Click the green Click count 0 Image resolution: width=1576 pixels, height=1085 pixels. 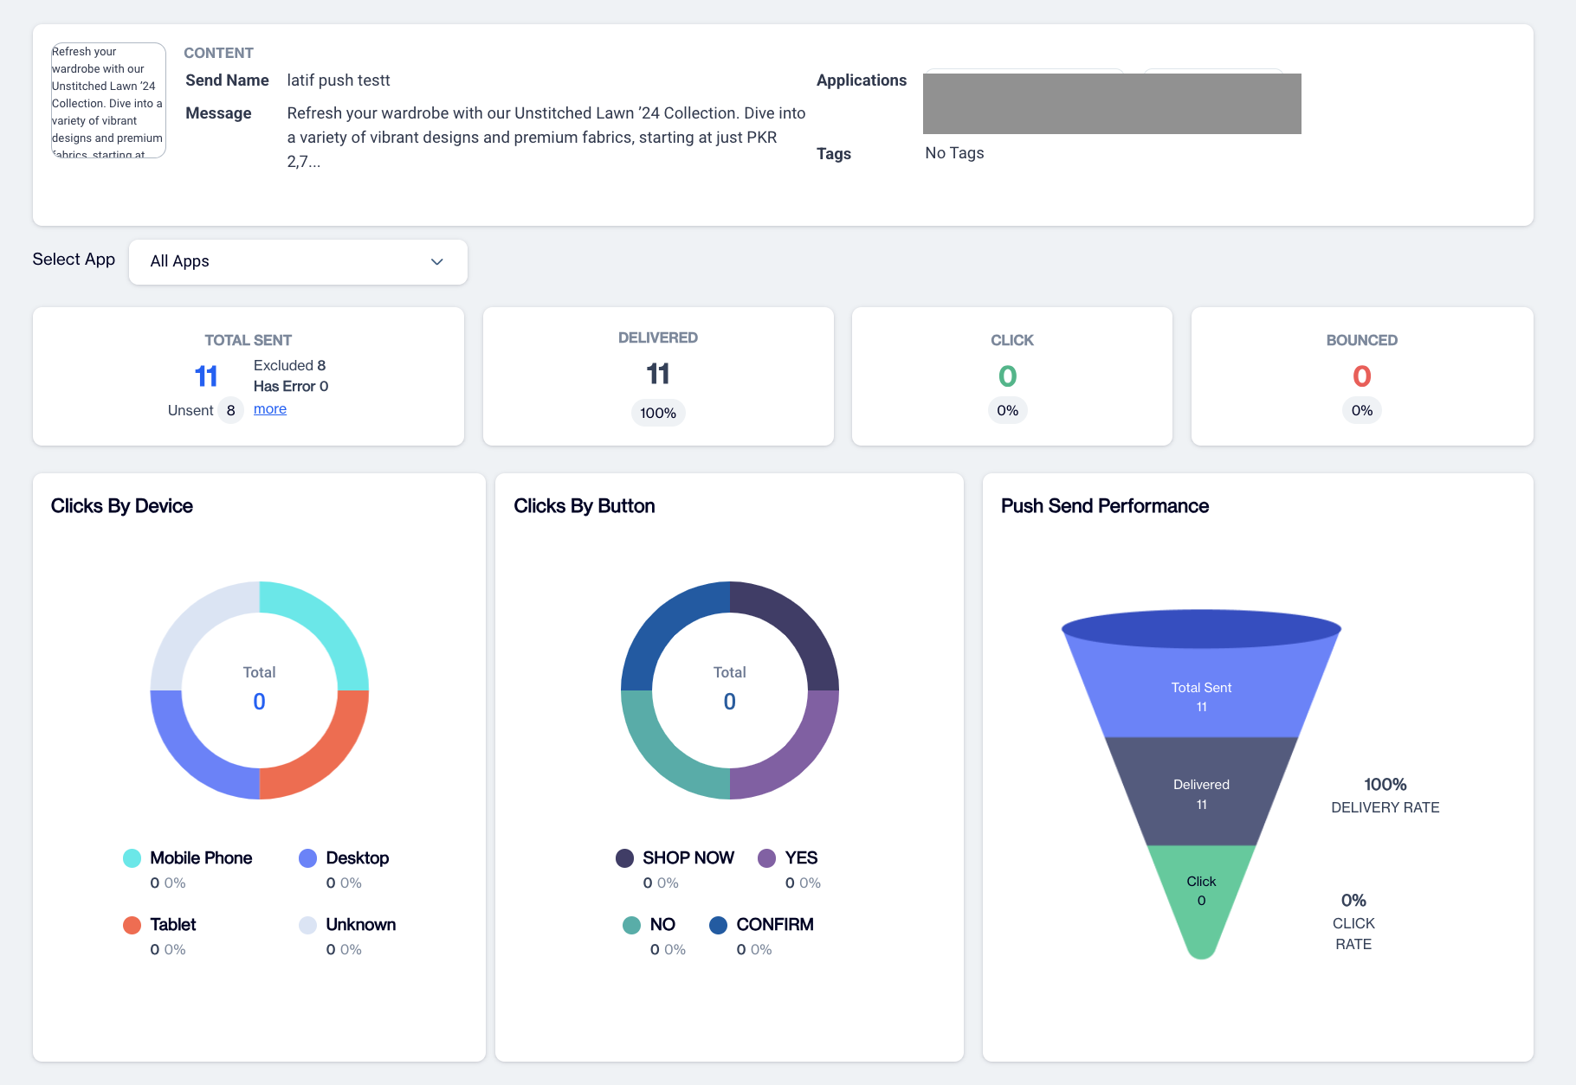click(1007, 376)
